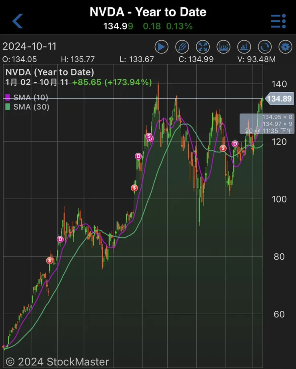Open the bar chart indicators icon
The height and width of the screenshot is (369, 296).
tap(244, 47)
